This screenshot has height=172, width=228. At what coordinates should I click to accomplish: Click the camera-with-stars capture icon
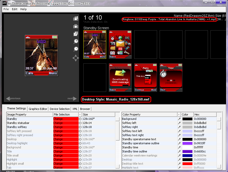tap(75, 19)
